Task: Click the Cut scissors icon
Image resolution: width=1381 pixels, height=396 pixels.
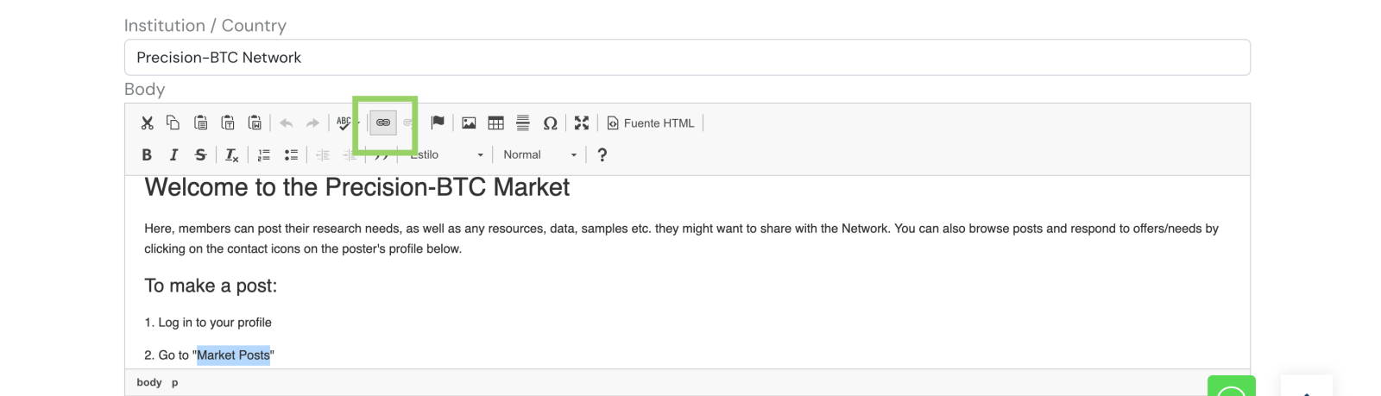Action: [147, 123]
